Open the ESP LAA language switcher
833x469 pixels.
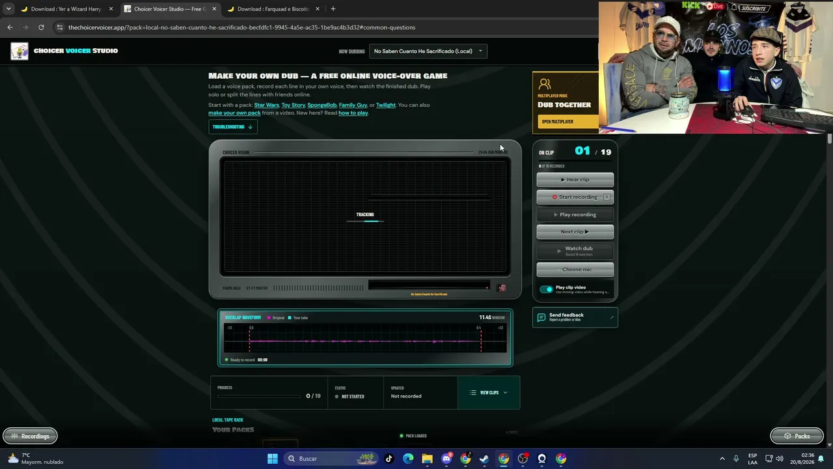(x=752, y=459)
